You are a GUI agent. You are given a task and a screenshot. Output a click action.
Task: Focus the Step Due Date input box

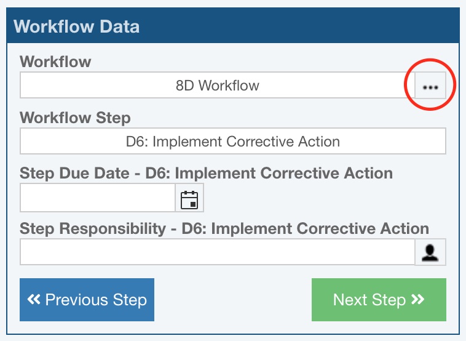pos(98,198)
